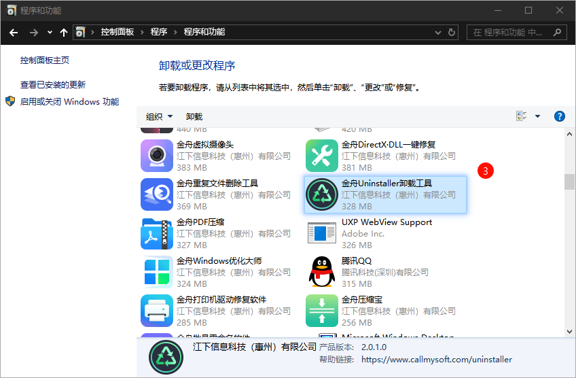Click the 金舟打印机驱动修复软件 printer icon

[x=157, y=311]
